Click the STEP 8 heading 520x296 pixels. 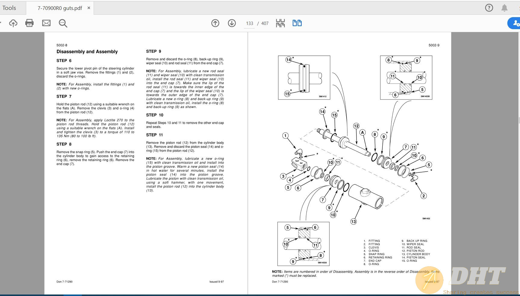pyautogui.click(x=64, y=144)
